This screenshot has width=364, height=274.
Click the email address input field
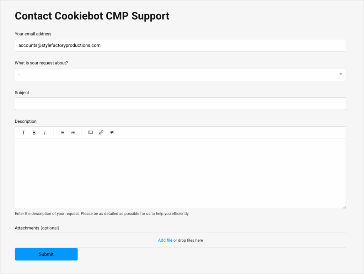(x=180, y=45)
